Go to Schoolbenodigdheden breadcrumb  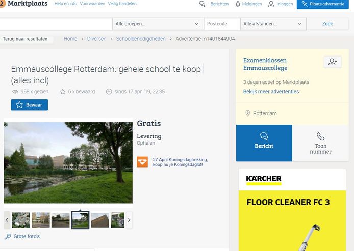click(141, 39)
